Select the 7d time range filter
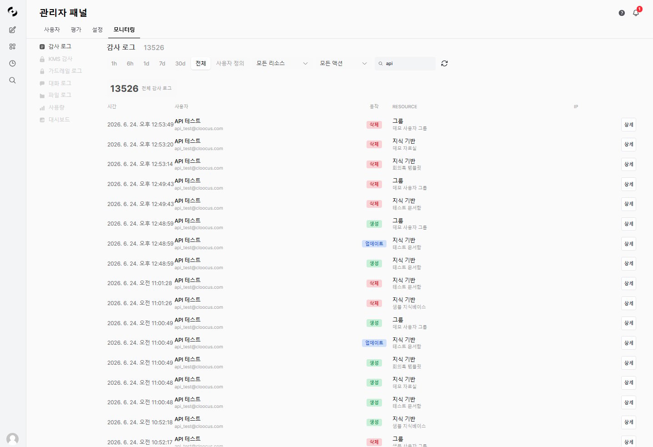This screenshot has height=447, width=653. click(x=162, y=64)
